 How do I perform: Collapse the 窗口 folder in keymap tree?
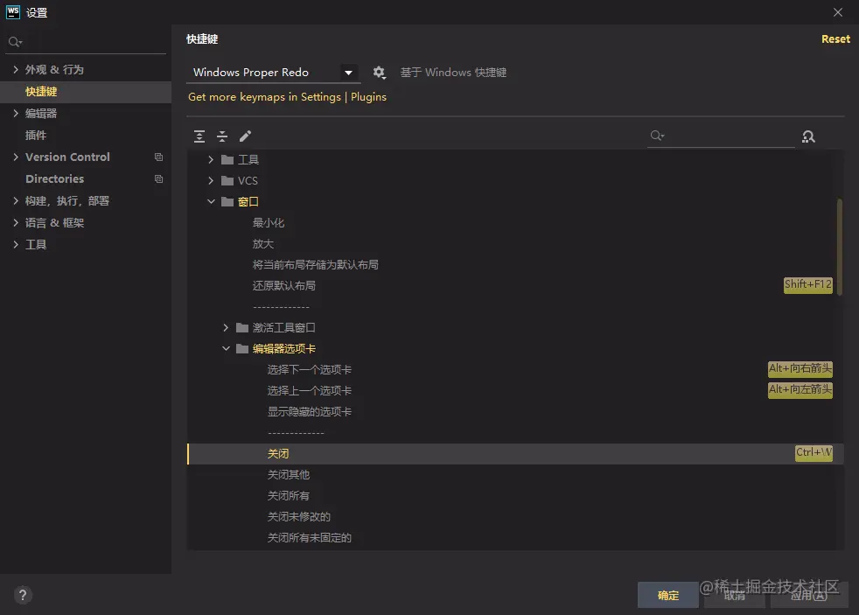pos(211,201)
